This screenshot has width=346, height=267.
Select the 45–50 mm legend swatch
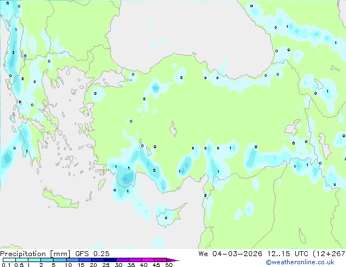click(160, 260)
